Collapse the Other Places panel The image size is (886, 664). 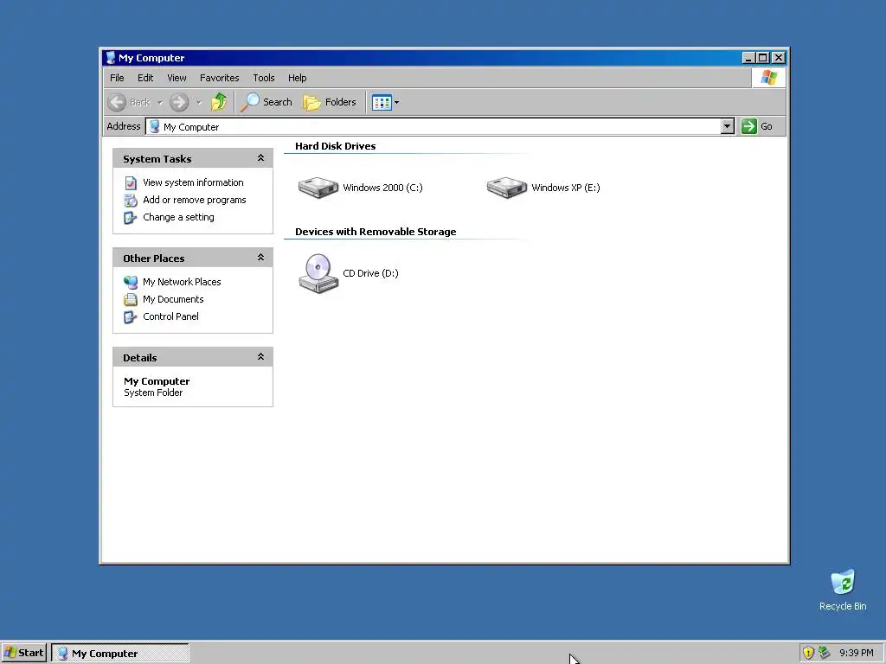[260, 258]
